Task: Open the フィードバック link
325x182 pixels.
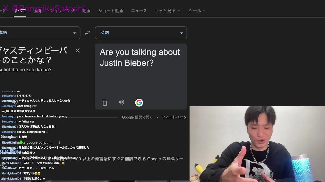Action: [x=174, y=117]
